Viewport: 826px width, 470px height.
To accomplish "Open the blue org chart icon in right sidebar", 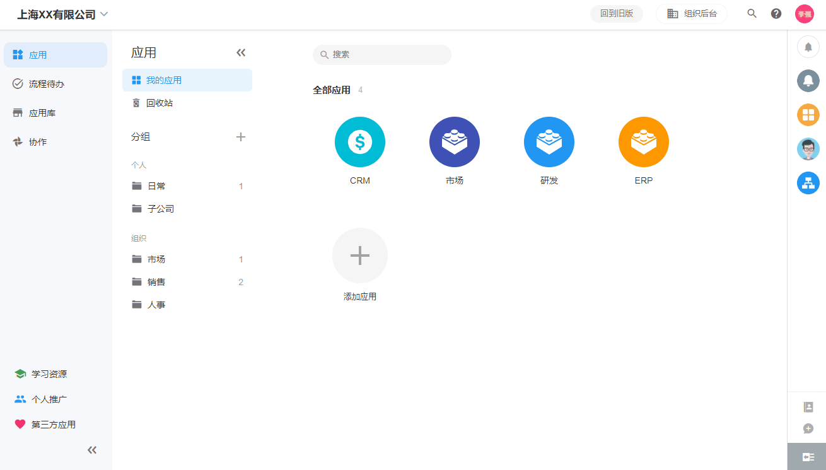I will click(808, 183).
